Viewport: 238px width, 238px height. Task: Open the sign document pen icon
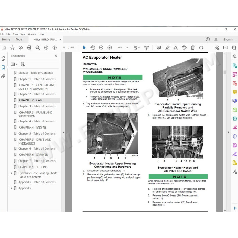(176, 48)
